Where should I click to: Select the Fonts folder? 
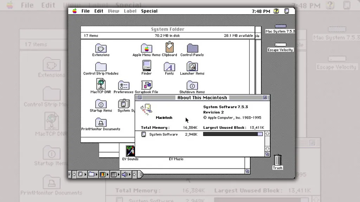(x=169, y=67)
